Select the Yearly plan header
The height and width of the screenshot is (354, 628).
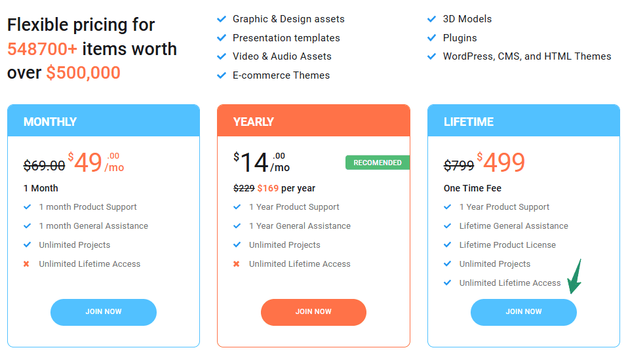tap(313, 121)
